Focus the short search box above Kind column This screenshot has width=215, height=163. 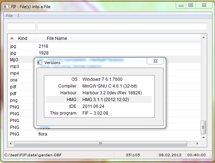[x=21, y=26]
